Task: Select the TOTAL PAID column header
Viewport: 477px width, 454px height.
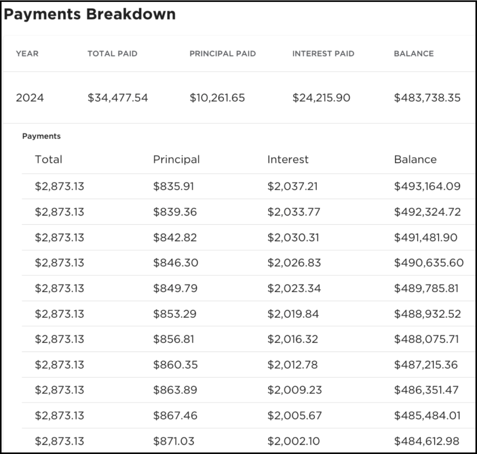Action: [112, 53]
